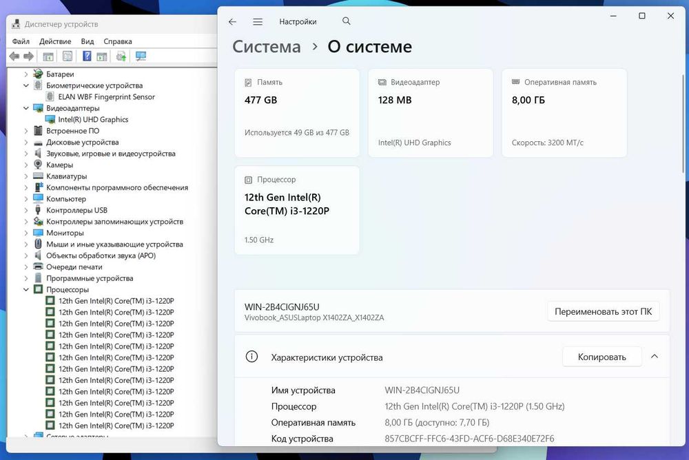
Task: Click the Система breadcrumb link
Action: tap(267, 47)
